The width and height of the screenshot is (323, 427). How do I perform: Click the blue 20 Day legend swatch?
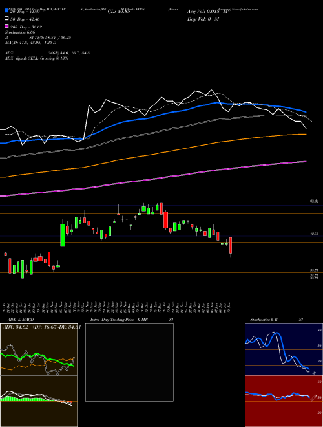coord(6,11)
